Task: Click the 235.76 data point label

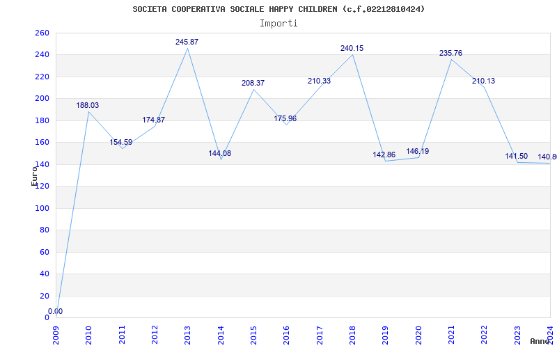Action: click(x=450, y=54)
